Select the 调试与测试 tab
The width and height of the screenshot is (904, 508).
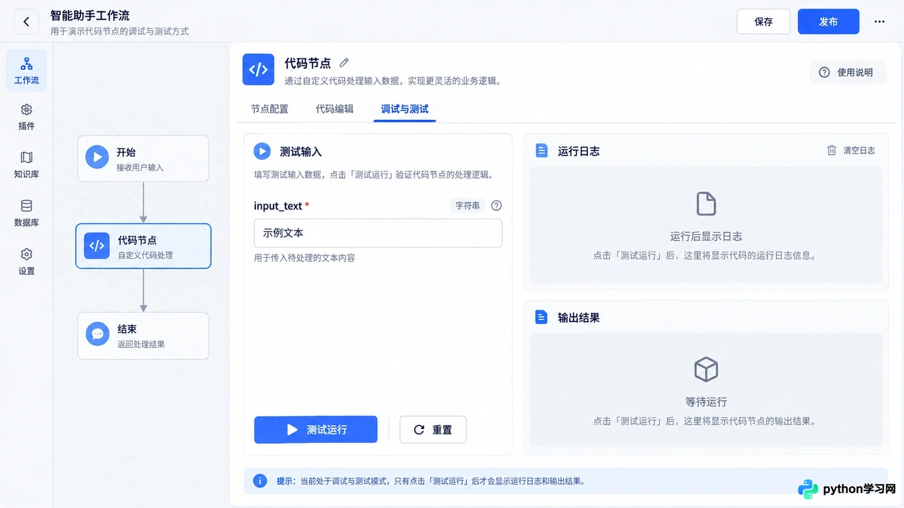(x=405, y=109)
